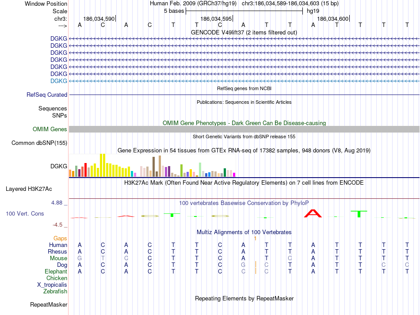Click the GTEx tissue expression bar chart
Viewport: 420px width, 315px height.
pyautogui.click(x=152, y=165)
